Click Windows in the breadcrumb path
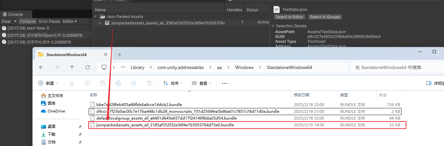This screenshot has width=444, height=146. tap(244, 67)
